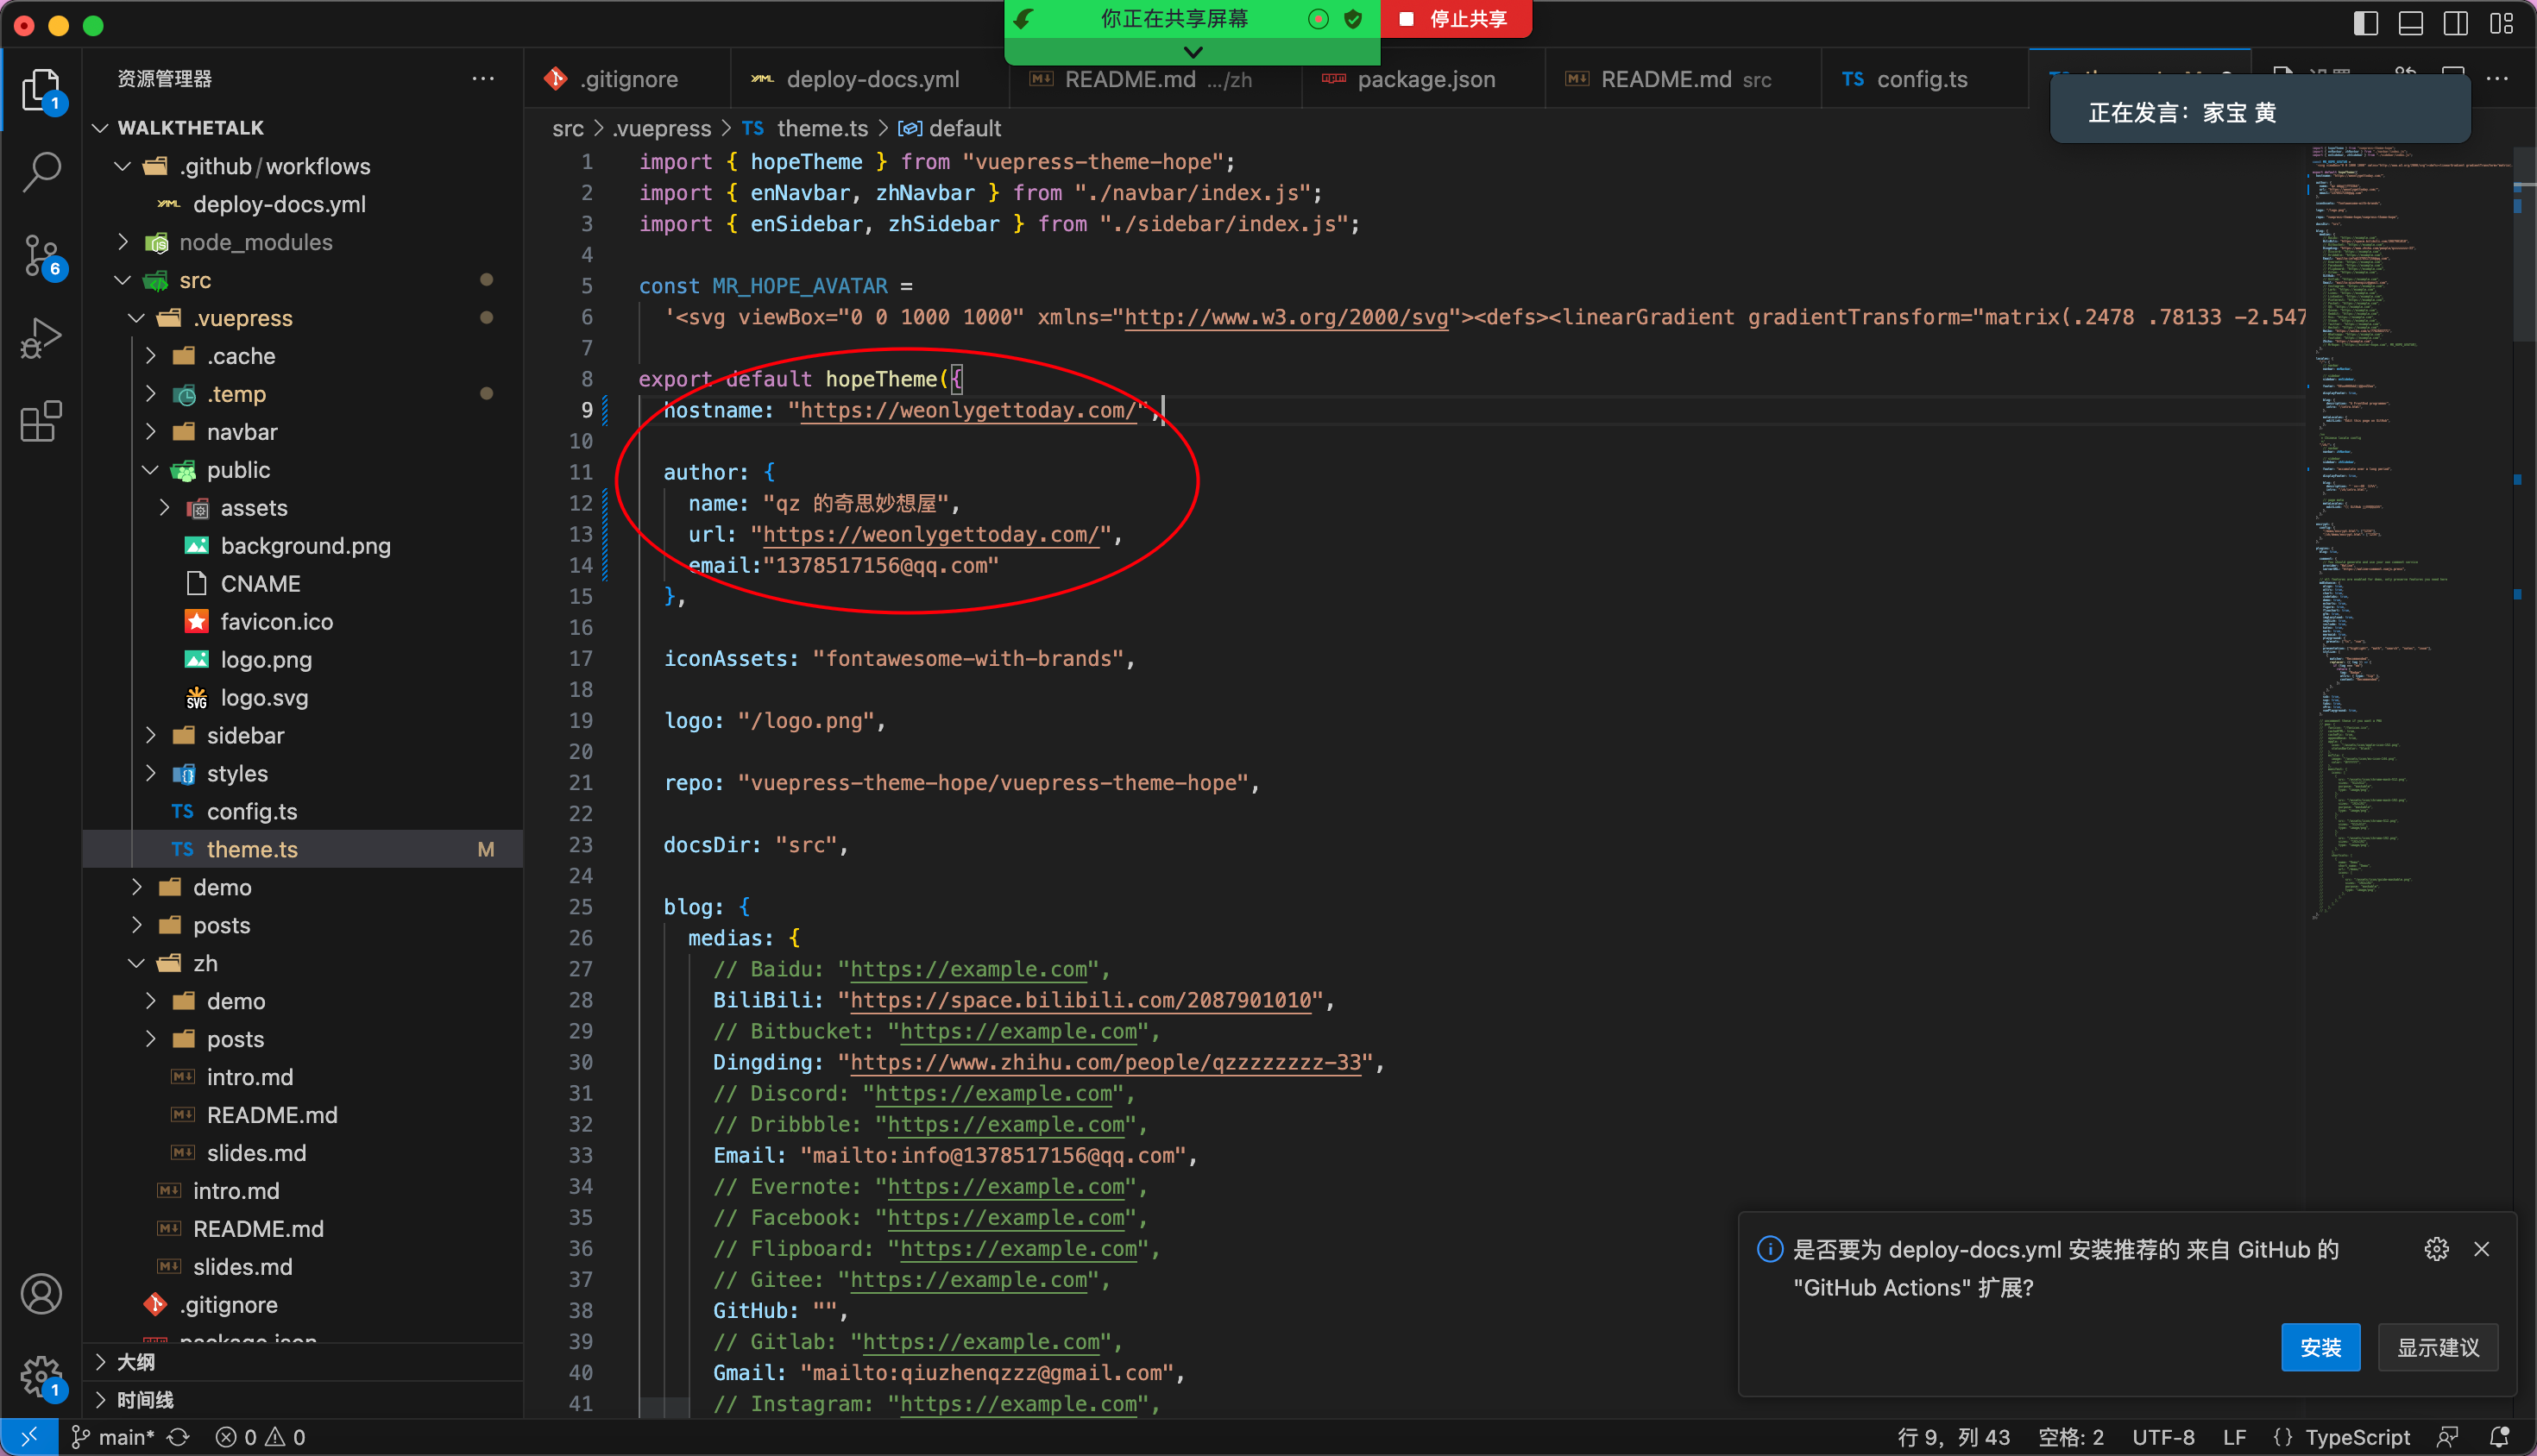Open editor more actions ellipsis
2537x1456 pixels.
[2498, 78]
